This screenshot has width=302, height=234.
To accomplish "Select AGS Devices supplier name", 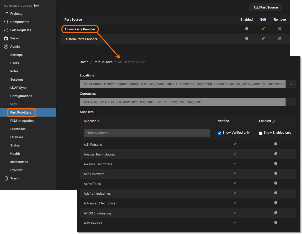I will pos(93,223).
